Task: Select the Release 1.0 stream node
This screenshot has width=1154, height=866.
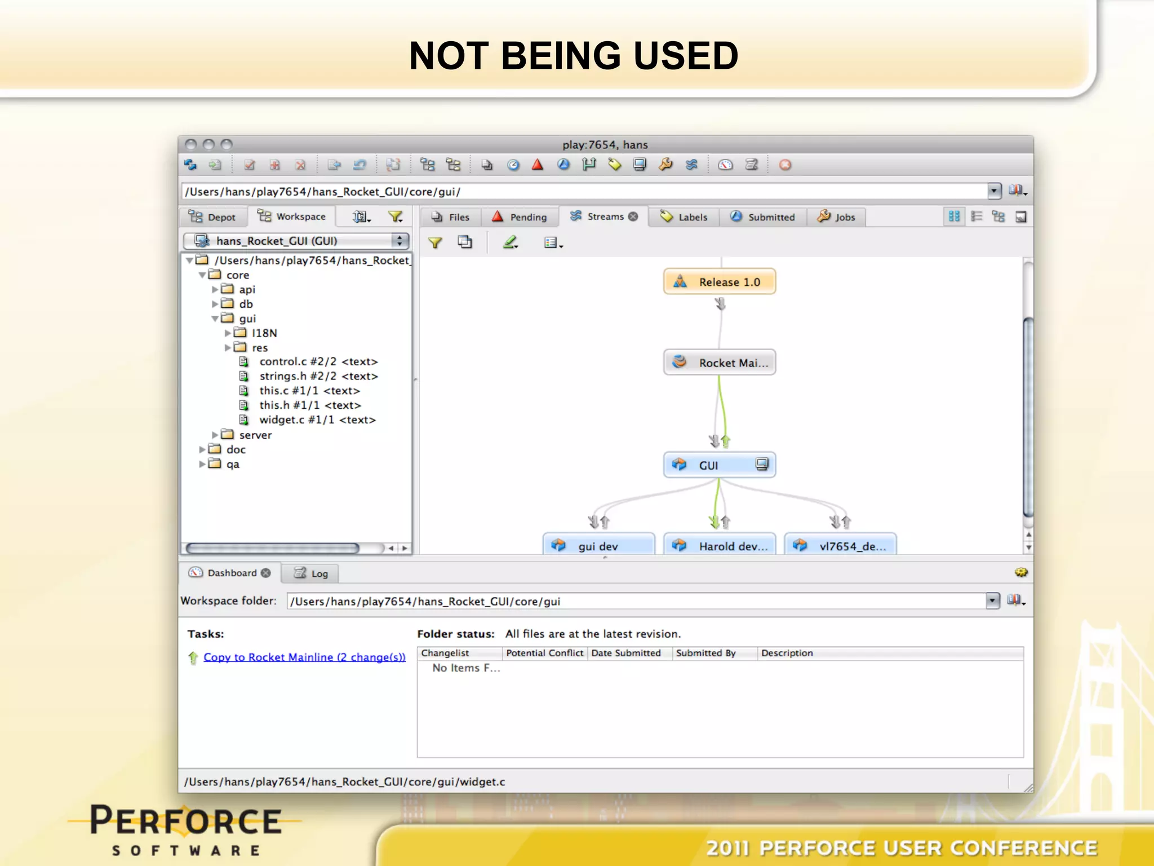Action: click(x=720, y=282)
